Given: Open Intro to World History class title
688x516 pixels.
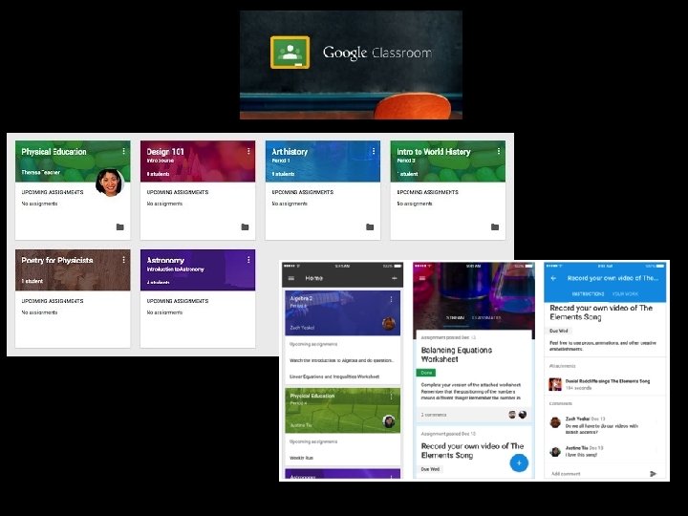Looking at the screenshot, I should [434, 152].
